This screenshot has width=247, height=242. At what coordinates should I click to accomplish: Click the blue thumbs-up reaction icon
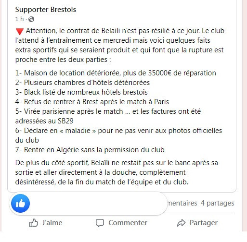(x=20, y=203)
